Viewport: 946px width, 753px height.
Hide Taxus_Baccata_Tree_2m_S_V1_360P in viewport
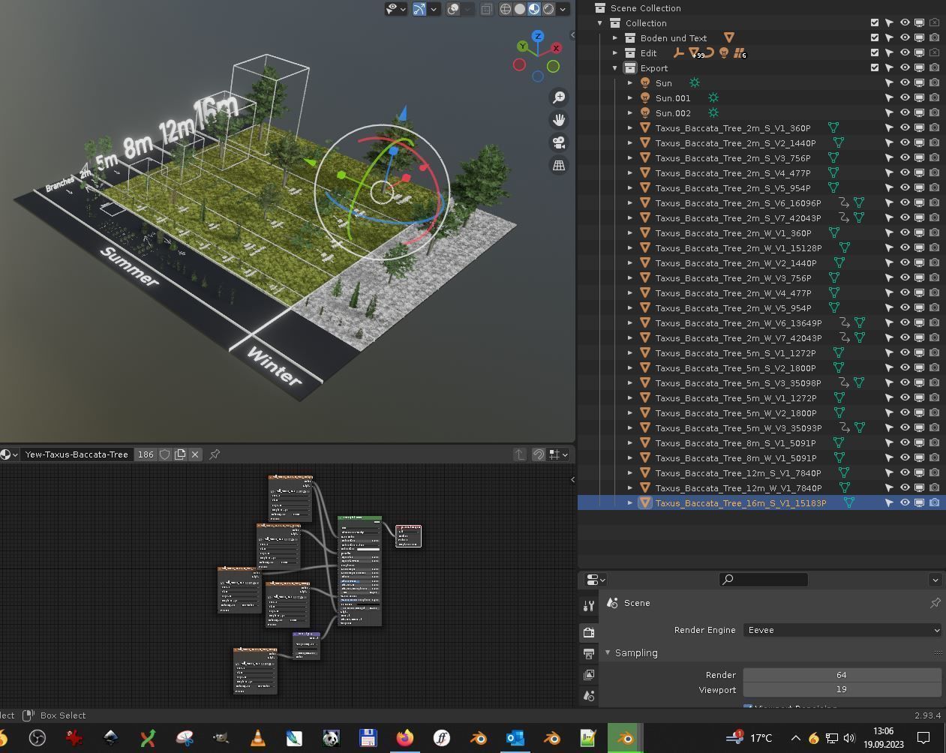[x=905, y=127]
